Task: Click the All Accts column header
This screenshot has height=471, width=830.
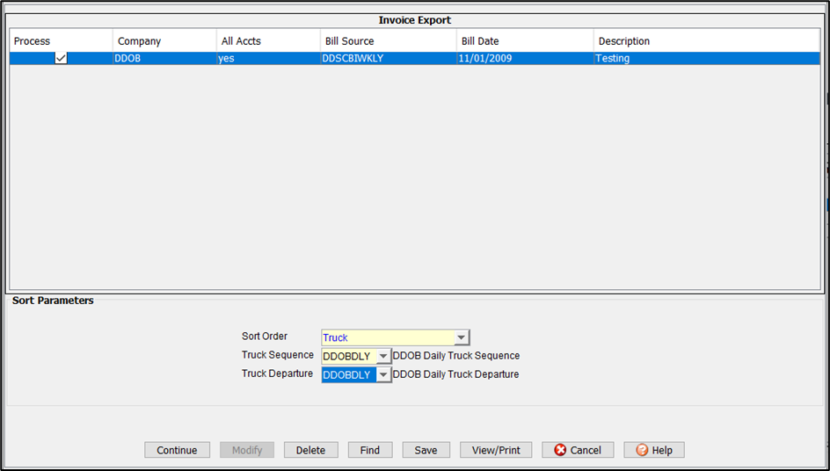Action: pyautogui.click(x=267, y=41)
